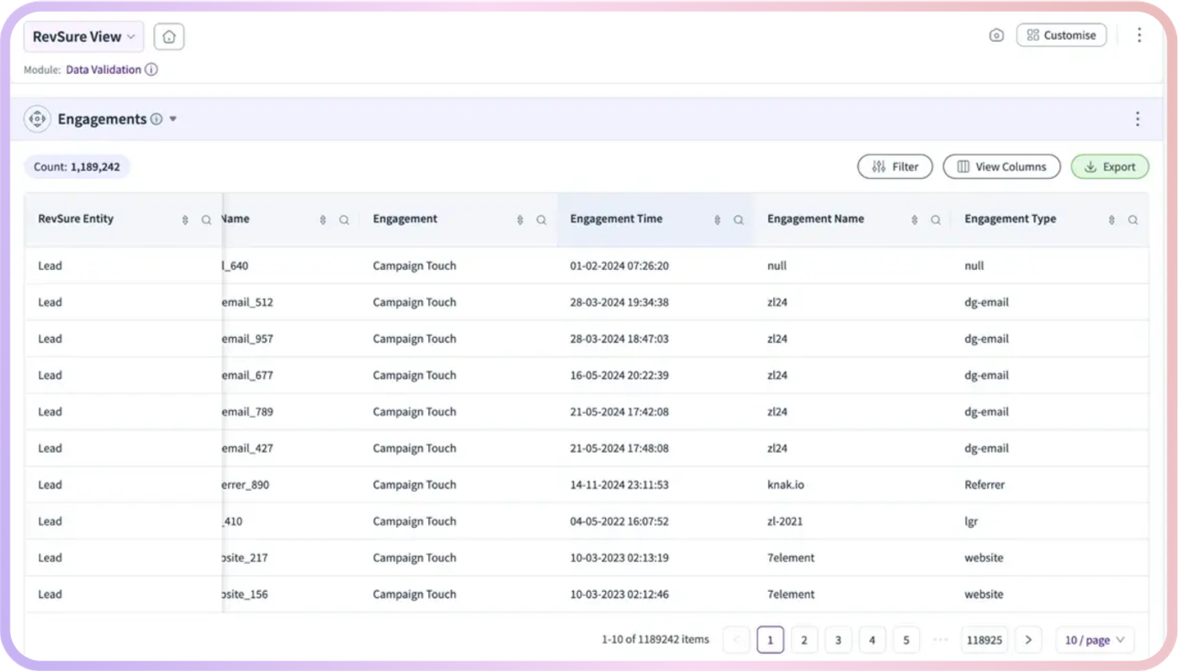Click the info icon beside Data Validation
This screenshot has width=1178, height=671.
151,70
